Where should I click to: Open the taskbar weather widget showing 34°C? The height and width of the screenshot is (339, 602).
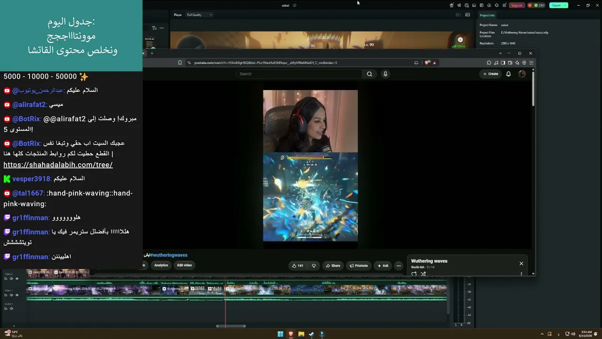(x=13, y=334)
